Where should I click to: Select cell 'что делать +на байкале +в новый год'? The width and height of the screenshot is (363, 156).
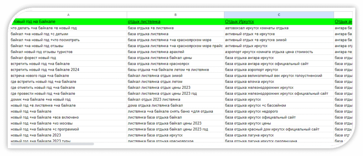(x=68, y=28)
